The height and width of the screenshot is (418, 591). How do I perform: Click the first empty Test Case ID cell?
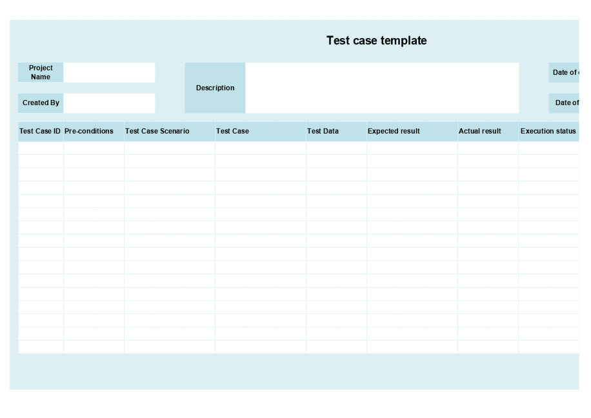point(40,147)
